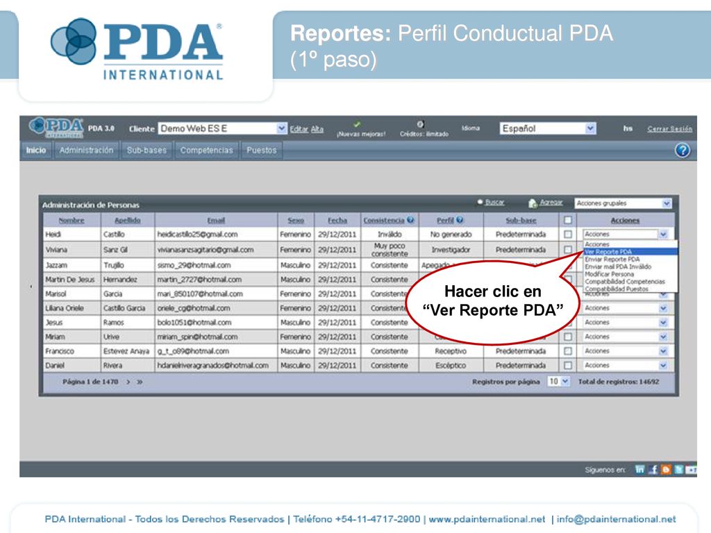Open the Acciones dropdown for Francisco's row
This screenshot has height=533, width=711.
[626, 351]
